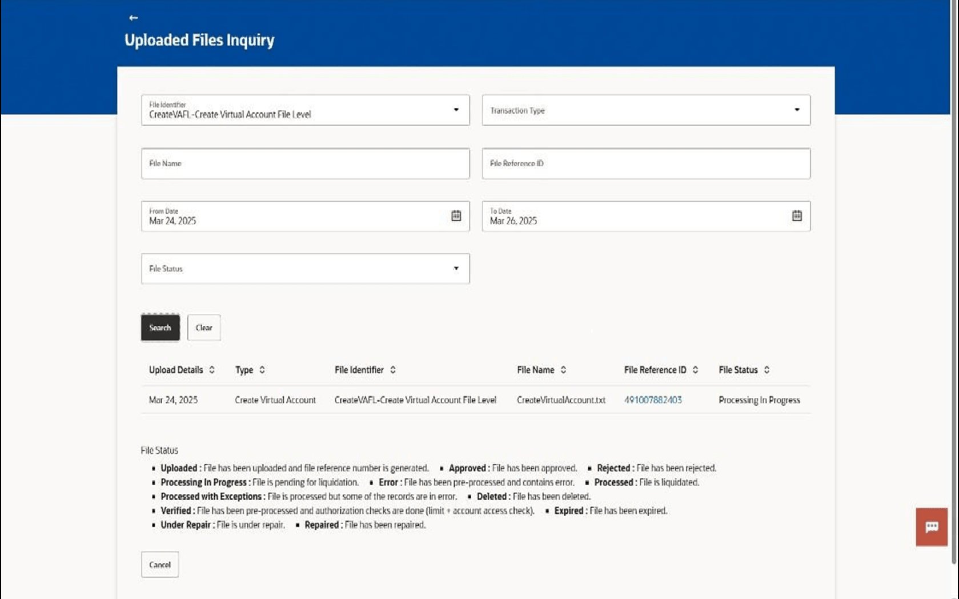The height and width of the screenshot is (599, 959).
Task: Click the Search button
Action: pos(160,328)
